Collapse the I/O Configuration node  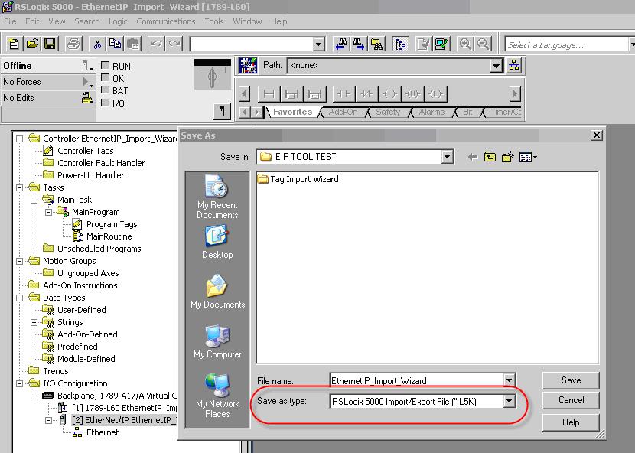pyautogui.click(x=19, y=383)
